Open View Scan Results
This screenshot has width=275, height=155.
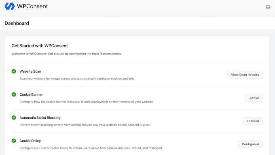point(245,75)
